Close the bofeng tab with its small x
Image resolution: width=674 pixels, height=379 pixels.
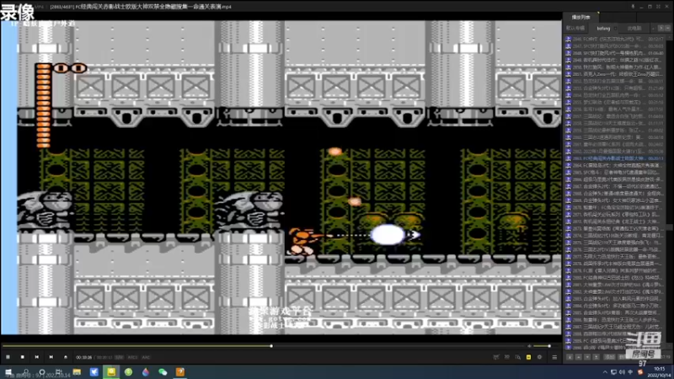coord(615,28)
